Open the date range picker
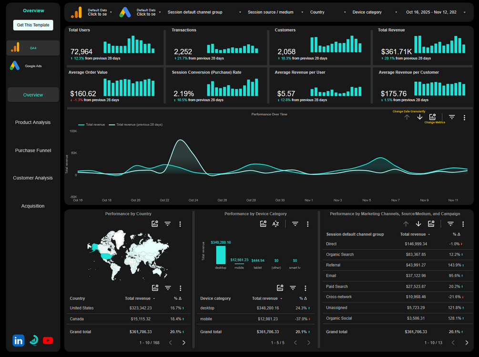 [435, 12]
